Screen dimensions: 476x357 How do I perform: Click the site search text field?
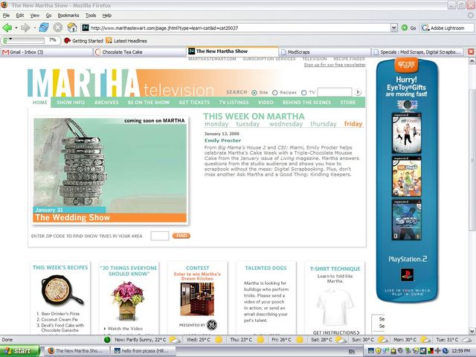335,92
